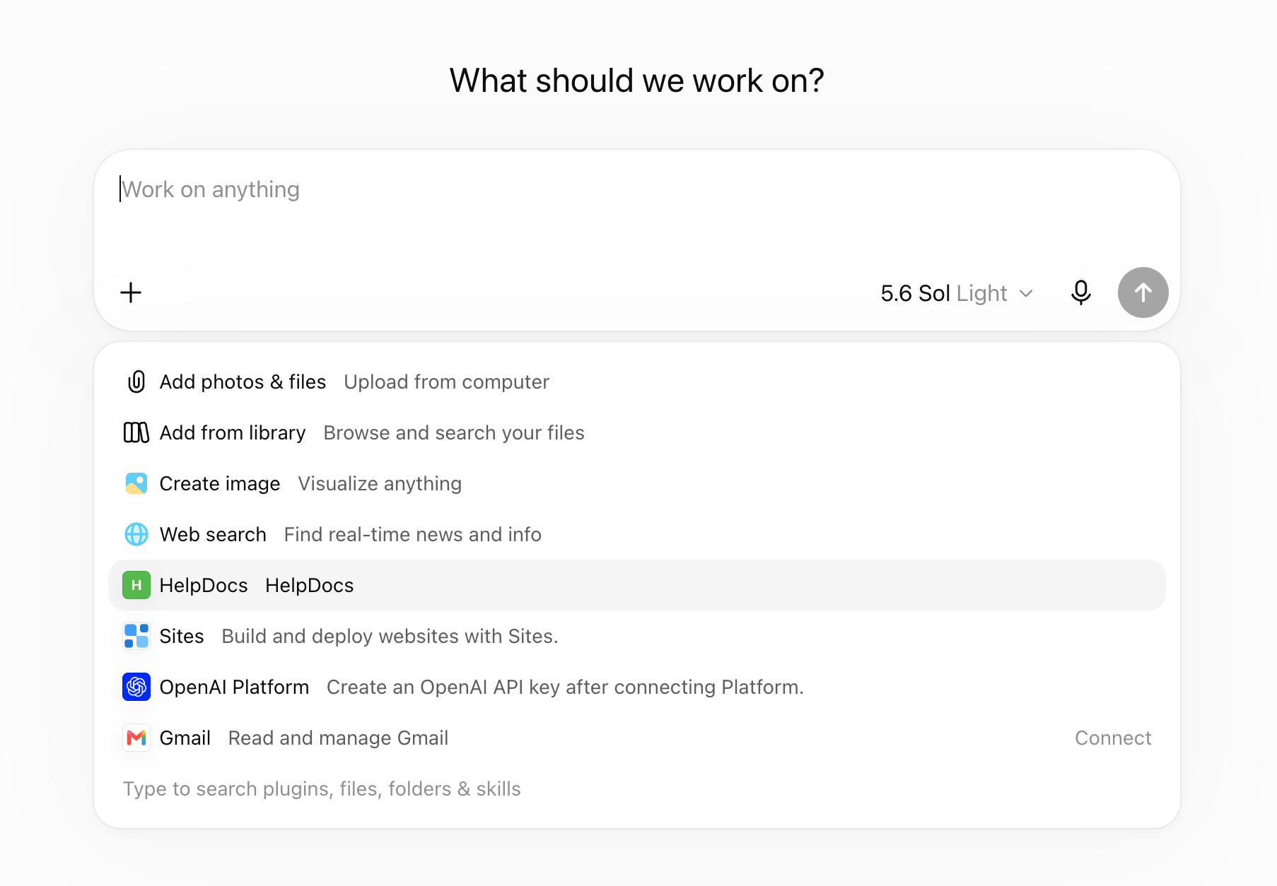1277x886 pixels.
Task: Choose the Sites plugin entry
Action: (x=636, y=636)
